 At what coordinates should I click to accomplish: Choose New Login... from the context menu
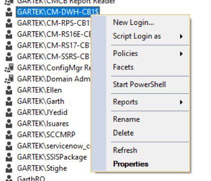click(133, 22)
